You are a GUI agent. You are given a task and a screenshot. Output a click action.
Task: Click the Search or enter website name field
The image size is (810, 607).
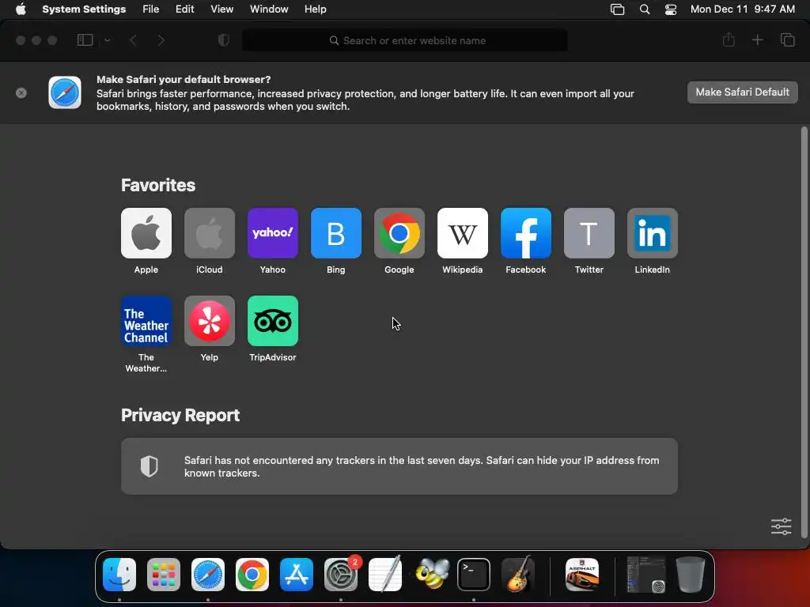(x=405, y=40)
